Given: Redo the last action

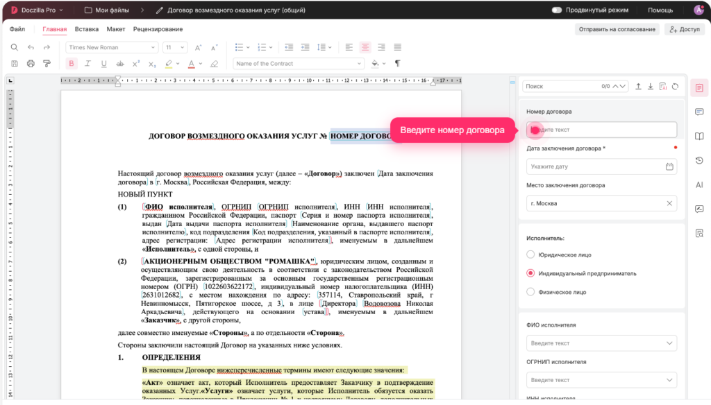Looking at the screenshot, I should coord(47,47).
